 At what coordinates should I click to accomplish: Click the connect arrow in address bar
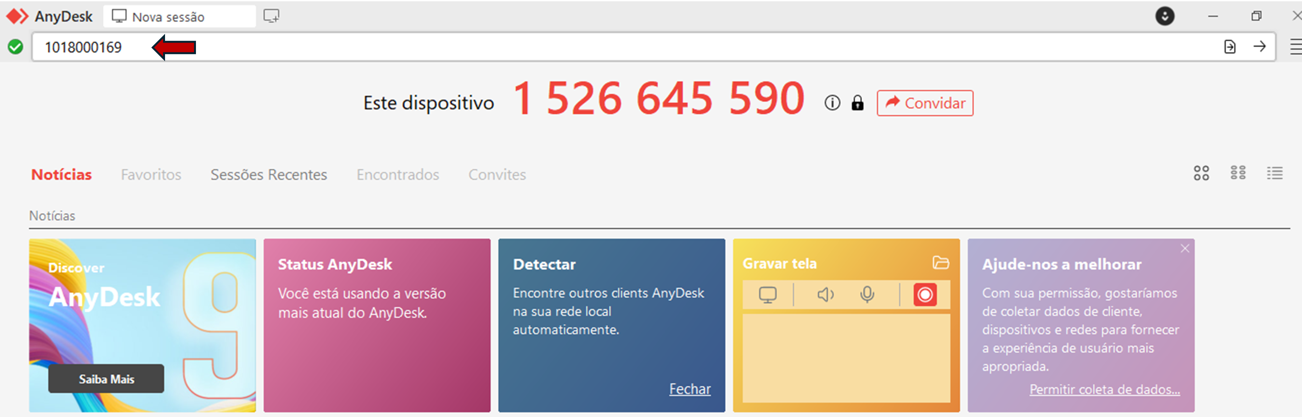[x=1259, y=47]
